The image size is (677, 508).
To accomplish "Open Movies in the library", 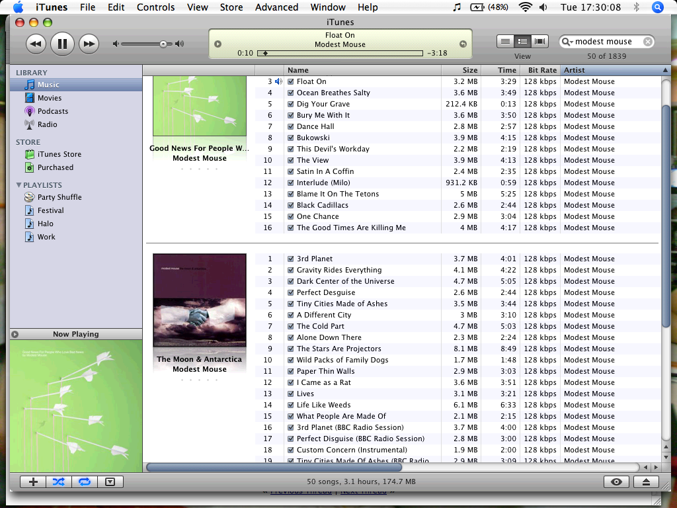I will pyautogui.click(x=49, y=98).
